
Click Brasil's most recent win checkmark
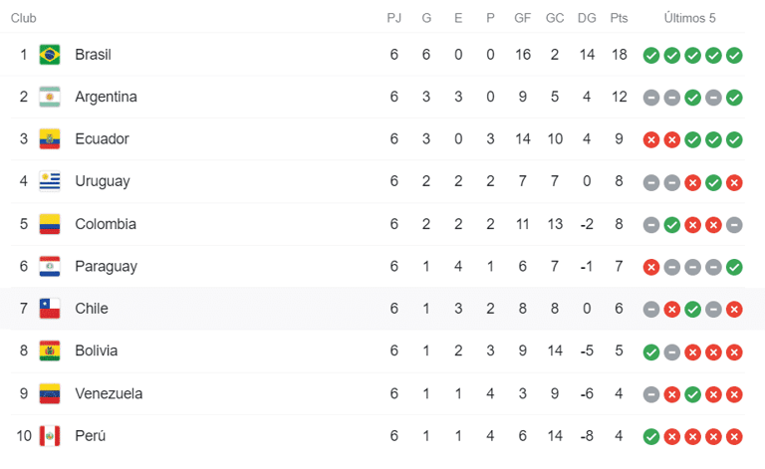click(734, 56)
